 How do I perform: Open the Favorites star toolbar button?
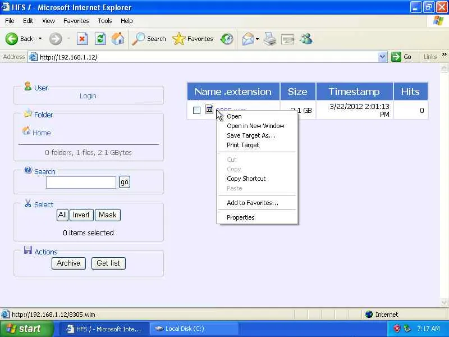193,39
